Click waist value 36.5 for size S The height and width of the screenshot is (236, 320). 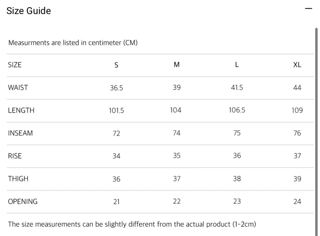point(116,88)
